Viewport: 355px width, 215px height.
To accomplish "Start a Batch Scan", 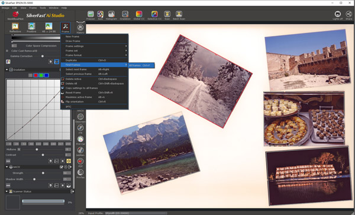I will [x=179, y=15].
